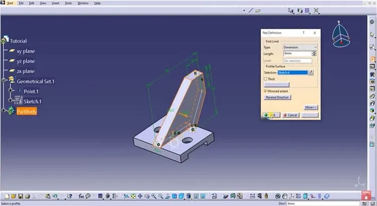Open the Formula f(x) tool
Screen dimensions: 377x206
tap(81, 196)
